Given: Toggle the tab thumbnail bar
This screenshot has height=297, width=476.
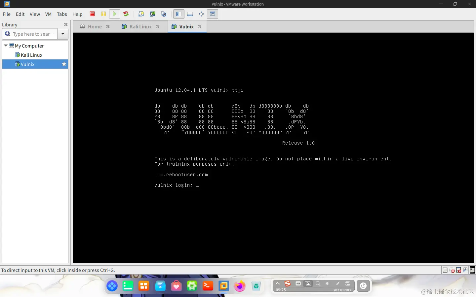Looking at the screenshot, I should tap(190, 14).
